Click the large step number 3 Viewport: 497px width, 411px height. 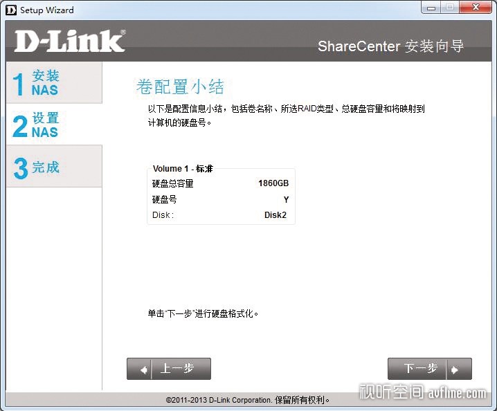[20, 168]
